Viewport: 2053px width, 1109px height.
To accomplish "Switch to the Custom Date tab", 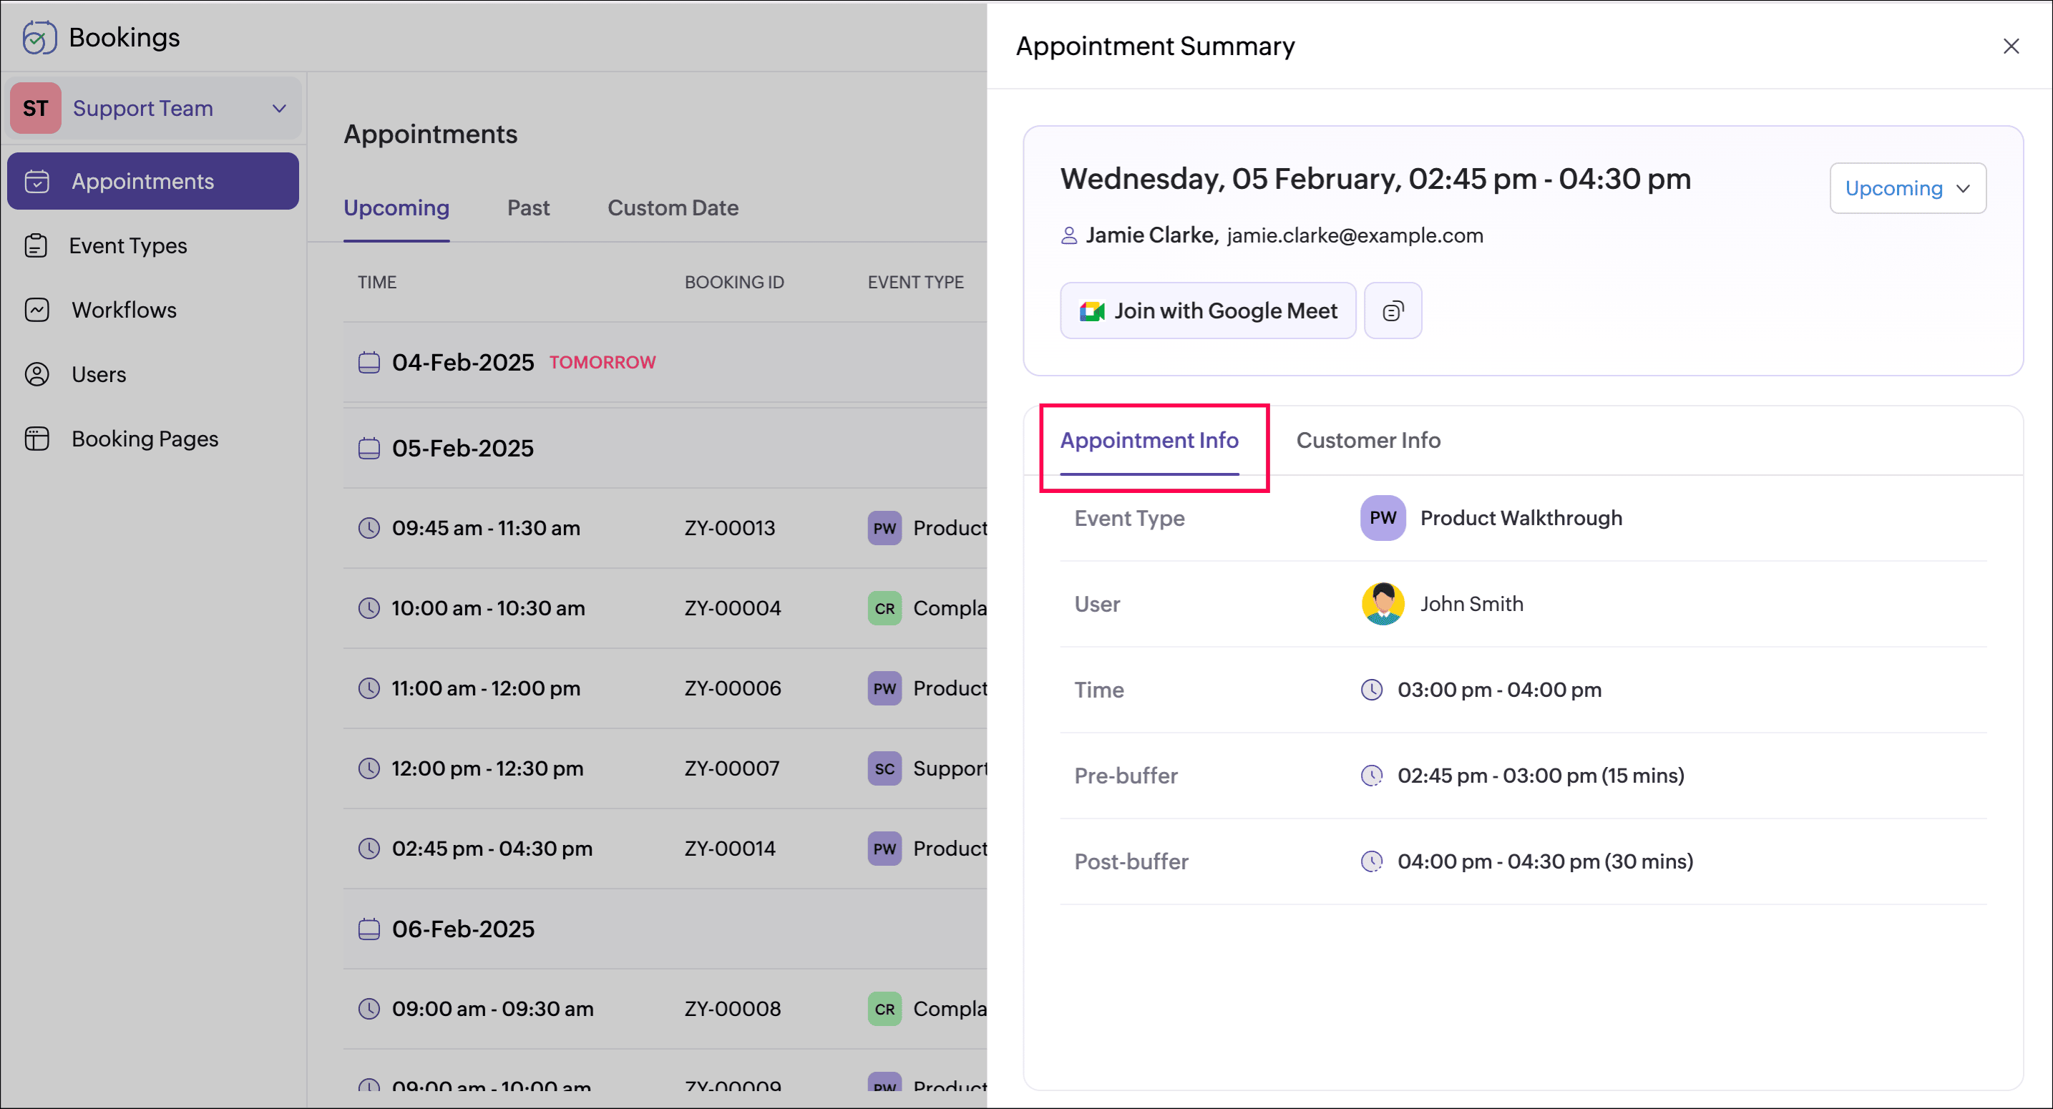I will (x=673, y=208).
